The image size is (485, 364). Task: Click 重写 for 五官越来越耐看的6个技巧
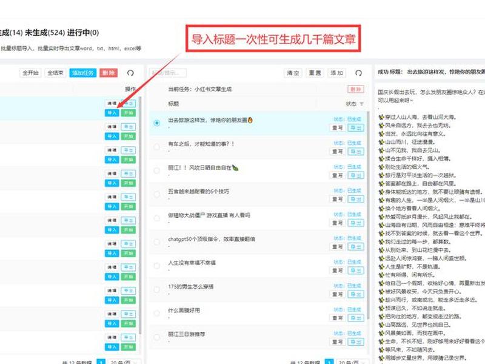point(337,199)
